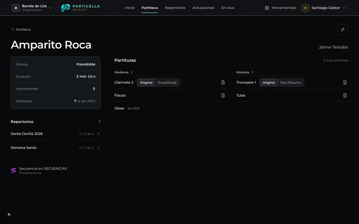359x224 pixels.
Task: Open the Semana Santa repertoire
Action: point(56,148)
